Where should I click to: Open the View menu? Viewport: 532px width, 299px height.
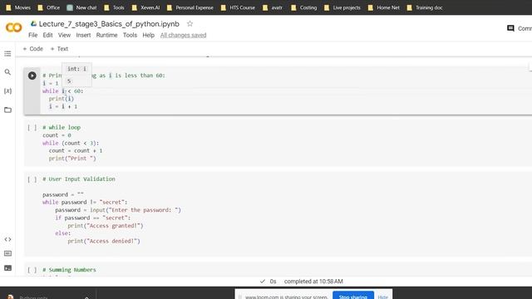click(x=64, y=35)
